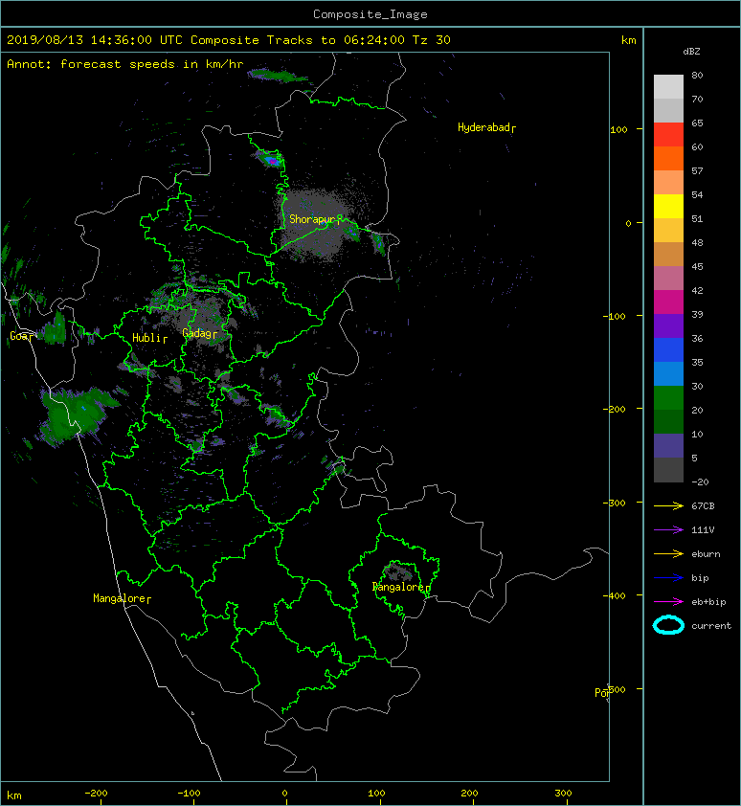Select the dark orange 60–57 dBZ band
741x806 pixels.
[x=668, y=158]
